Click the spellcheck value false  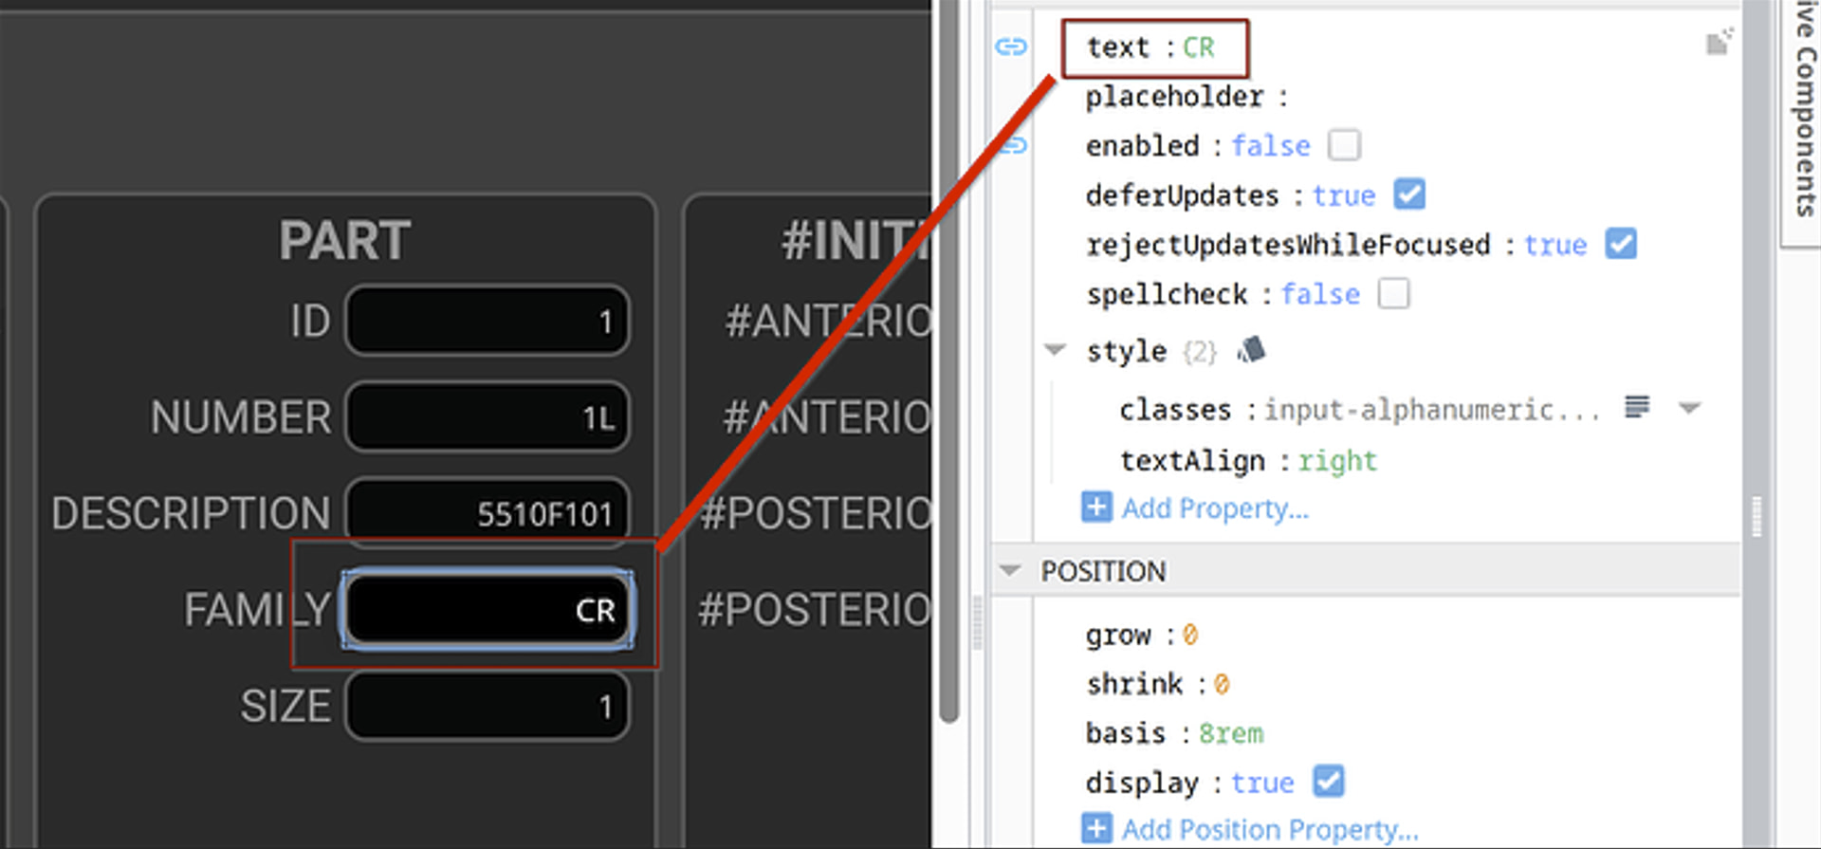pos(1320,293)
